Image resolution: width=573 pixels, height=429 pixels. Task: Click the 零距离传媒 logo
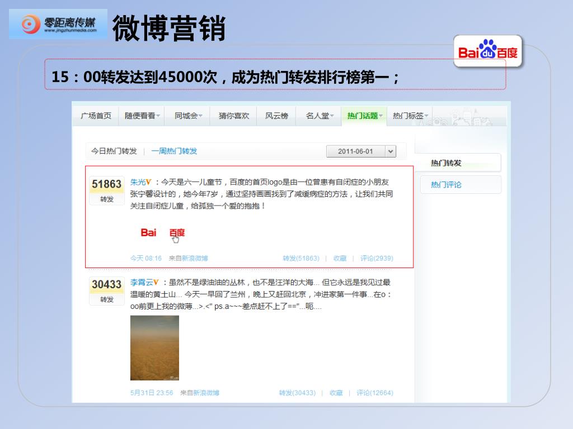pyautogui.click(x=58, y=24)
